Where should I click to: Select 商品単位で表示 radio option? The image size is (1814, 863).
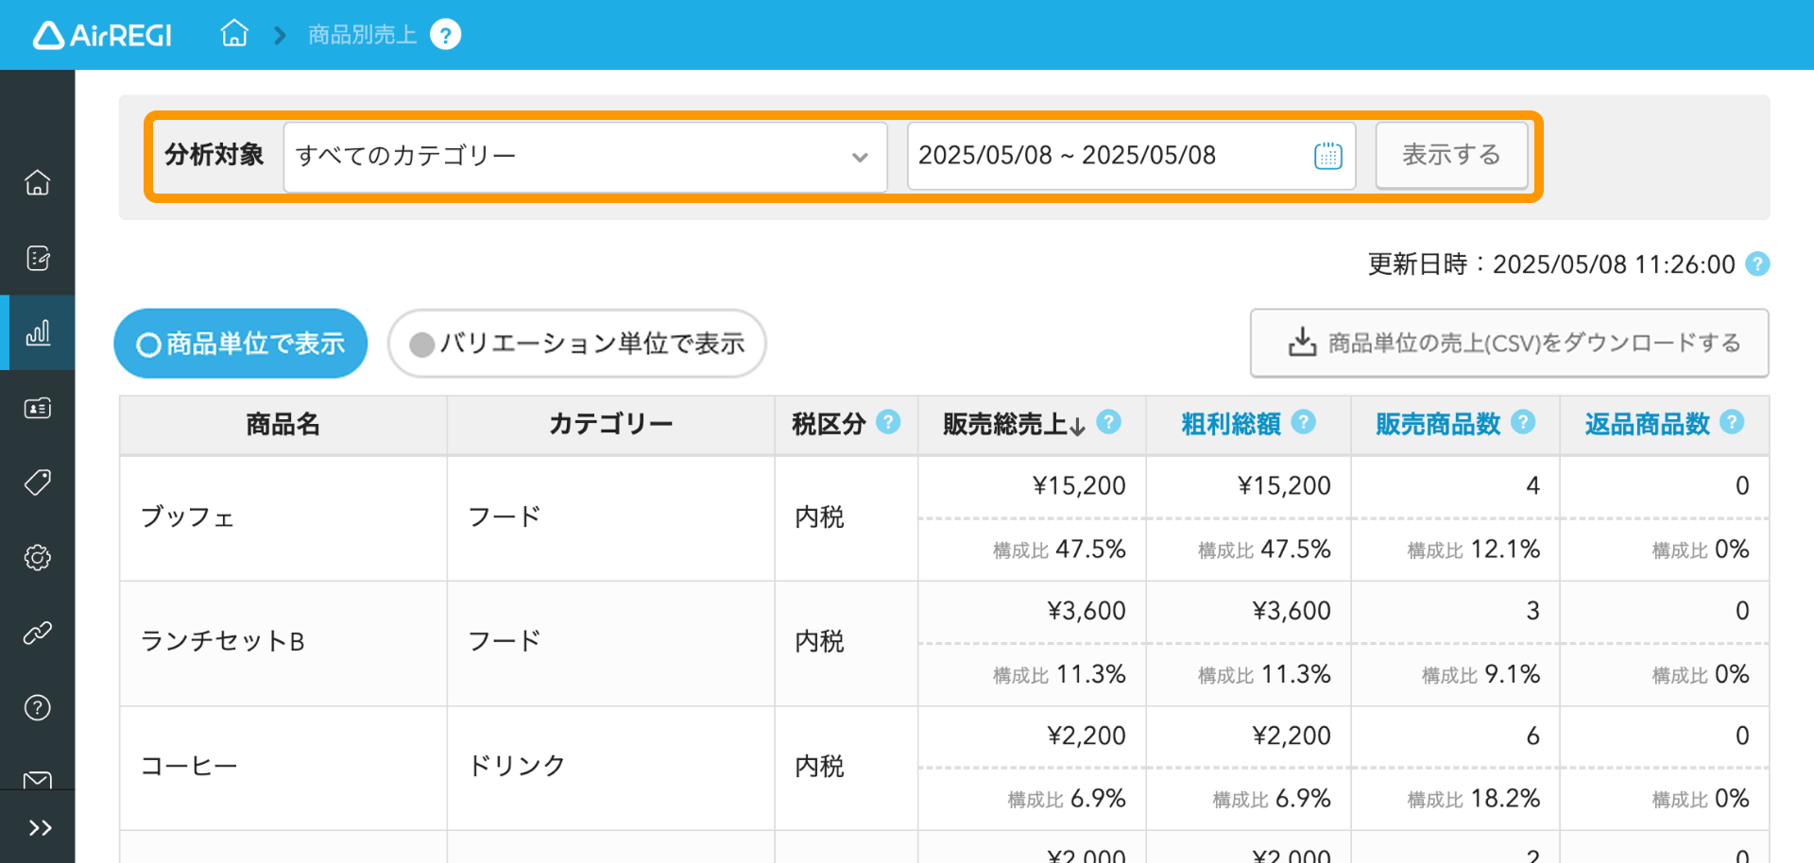[x=241, y=344]
